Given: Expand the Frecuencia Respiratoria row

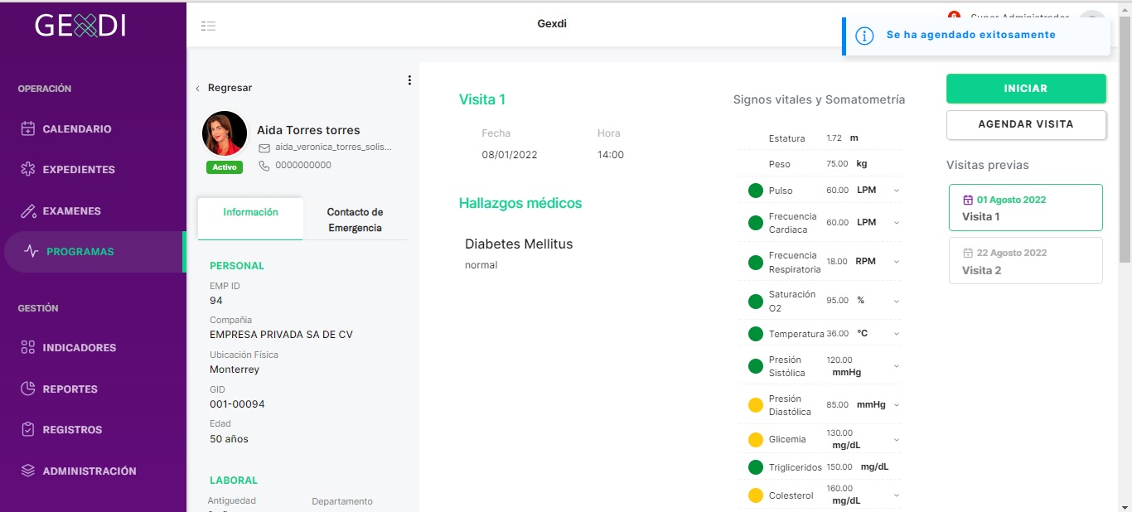Looking at the screenshot, I should pyautogui.click(x=896, y=262).
